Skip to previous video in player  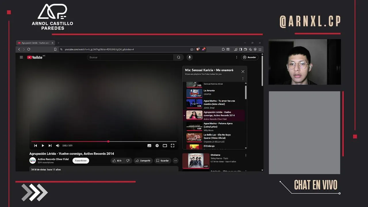click(x=36, y=146)
